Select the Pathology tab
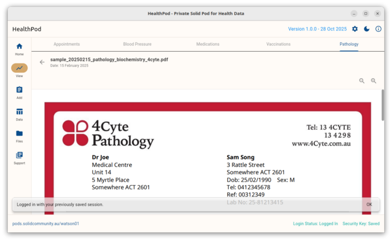The width and height of the screenshot is (392, 241). pyautogui.click(x=349, y=44)
